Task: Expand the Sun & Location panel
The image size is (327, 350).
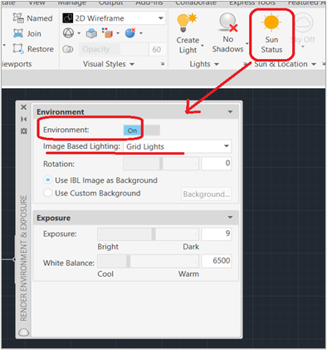Action: click(285, 64)
